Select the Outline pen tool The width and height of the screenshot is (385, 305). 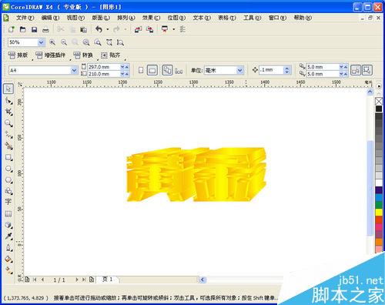pyautogui.click(x=8, y=248)
